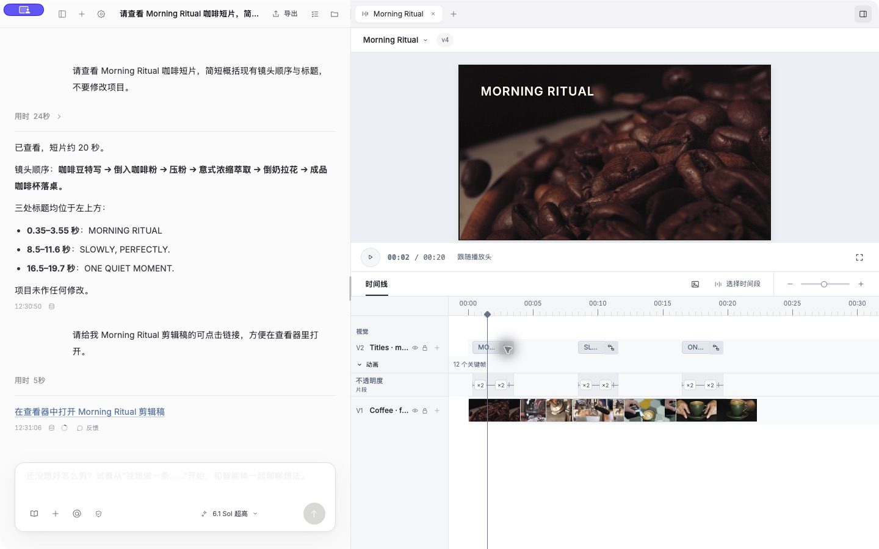Mention with the @ icon in chat input
Screen dimensions: 879x549
77,514
